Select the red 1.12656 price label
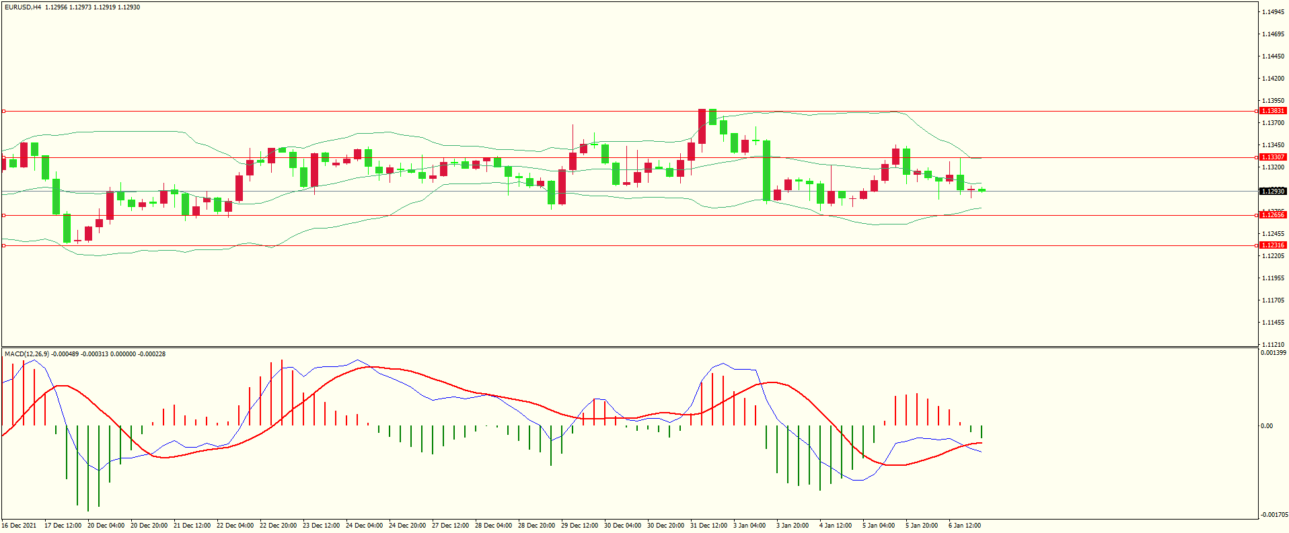This screenshot has height=533, width=1289. 1273,215
